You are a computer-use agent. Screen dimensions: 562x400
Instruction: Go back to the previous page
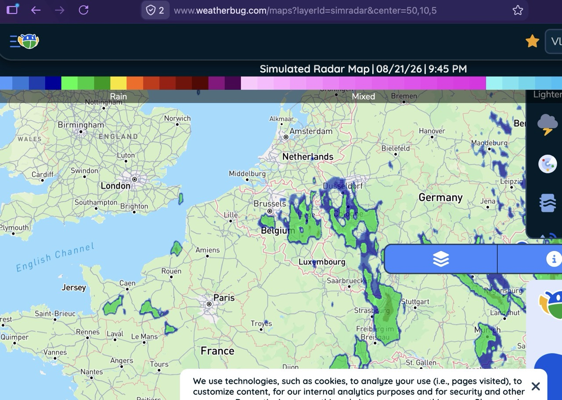36,10
